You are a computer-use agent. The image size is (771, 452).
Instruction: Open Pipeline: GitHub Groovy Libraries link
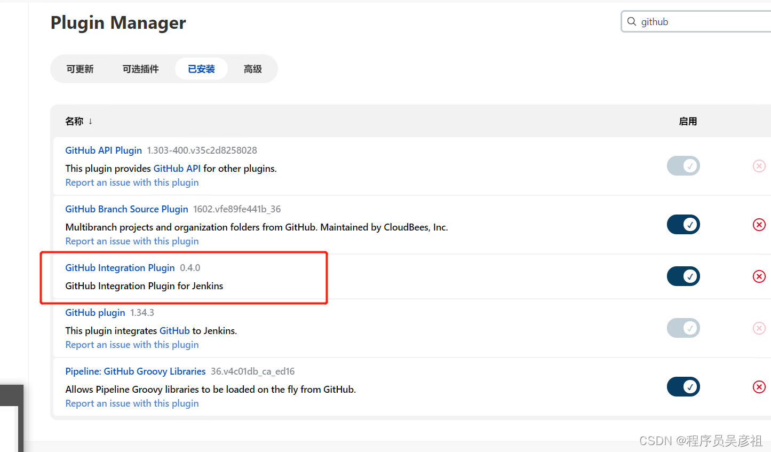click(136, 371)
